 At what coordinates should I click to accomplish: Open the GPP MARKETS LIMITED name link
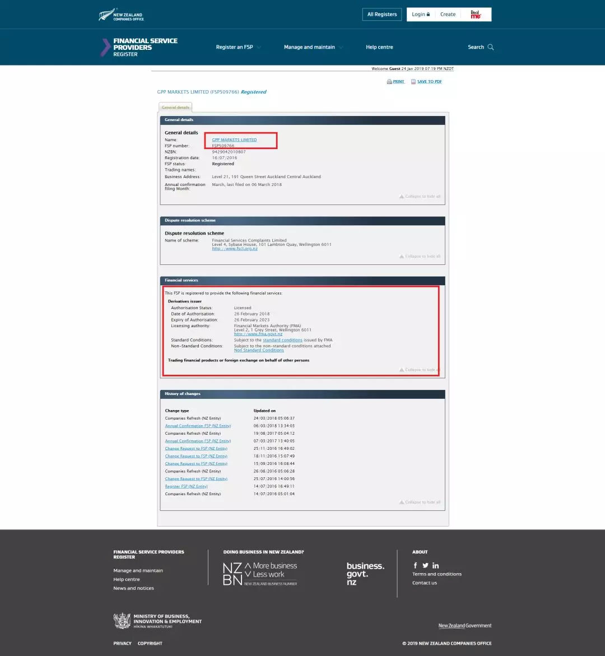coord(234,139)
